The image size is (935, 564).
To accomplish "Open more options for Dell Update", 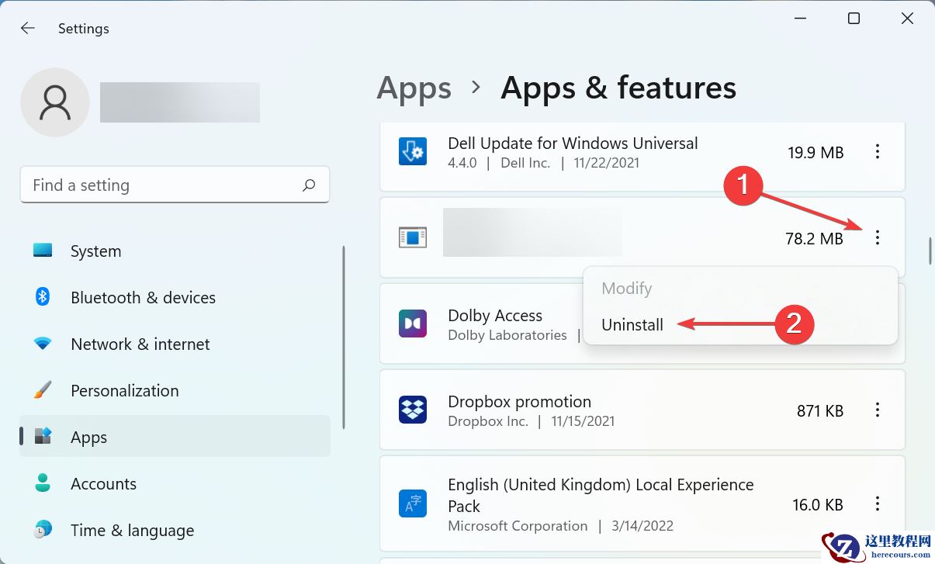I will 878,152.
